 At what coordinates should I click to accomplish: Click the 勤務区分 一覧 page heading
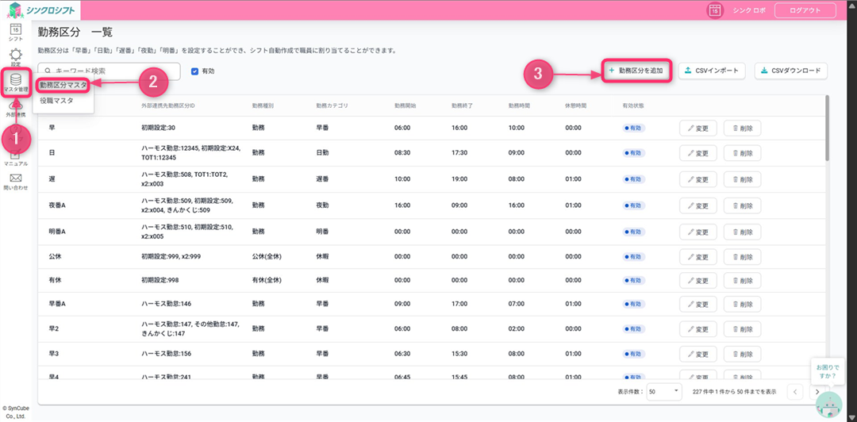[x=75, y=33]
